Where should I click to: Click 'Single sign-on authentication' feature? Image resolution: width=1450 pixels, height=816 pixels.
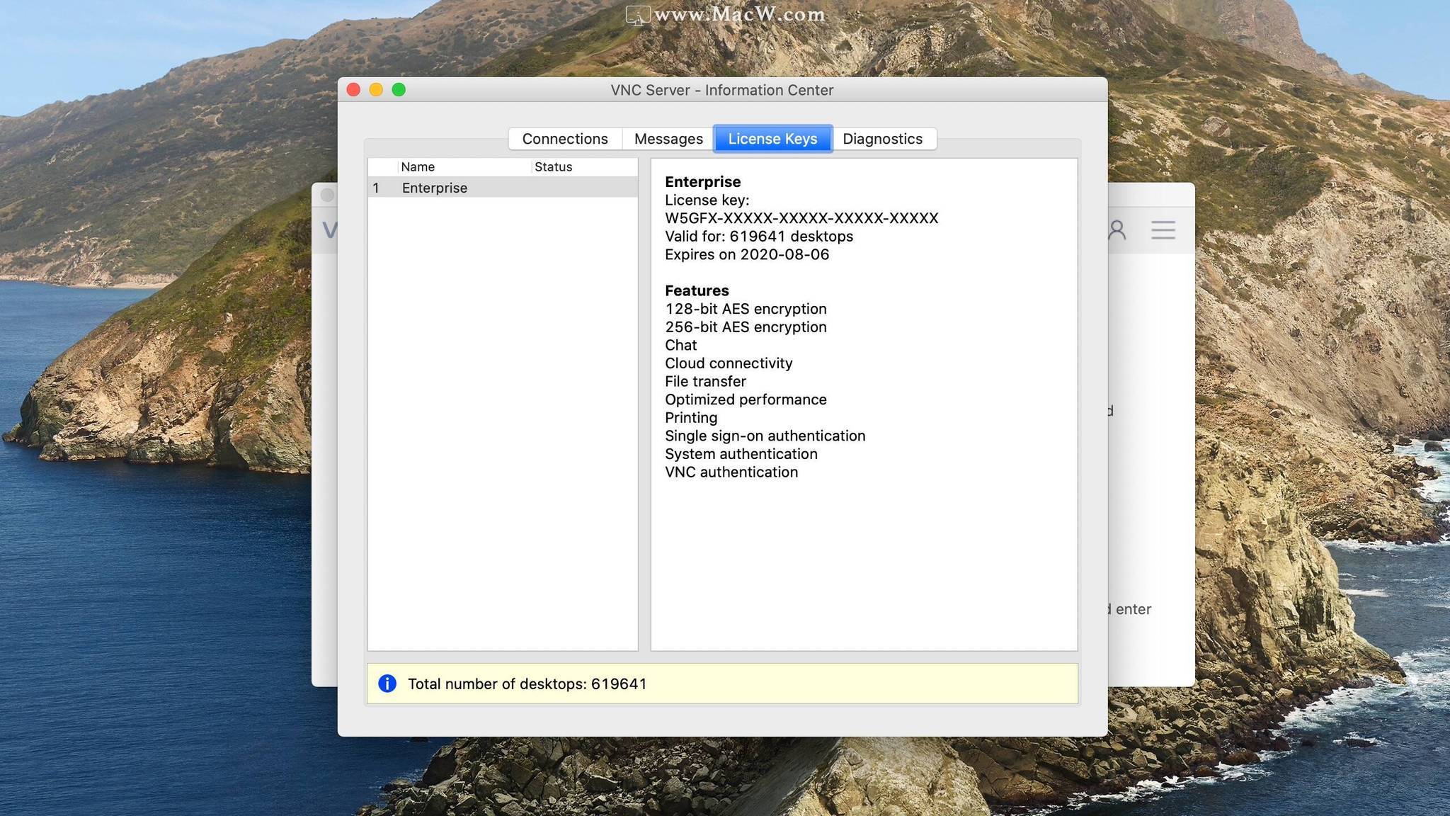click(765, 436)
